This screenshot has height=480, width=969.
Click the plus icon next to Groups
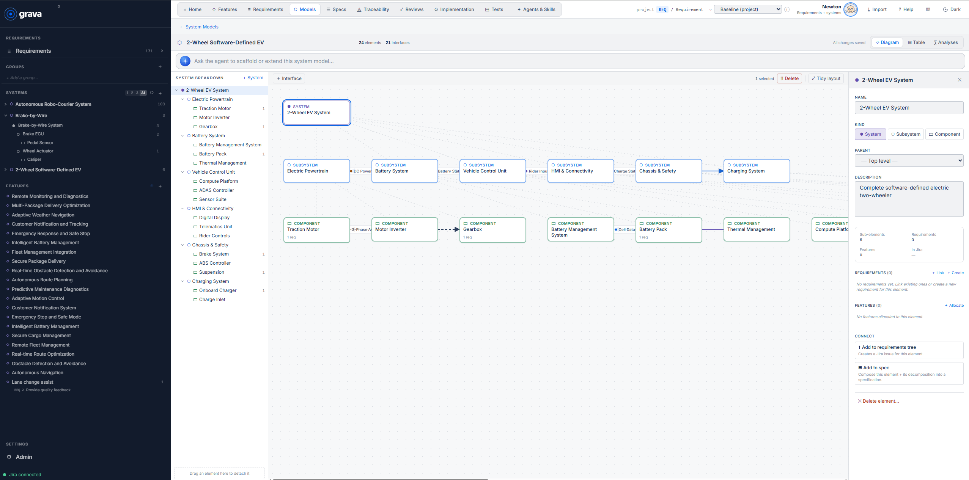160,67
